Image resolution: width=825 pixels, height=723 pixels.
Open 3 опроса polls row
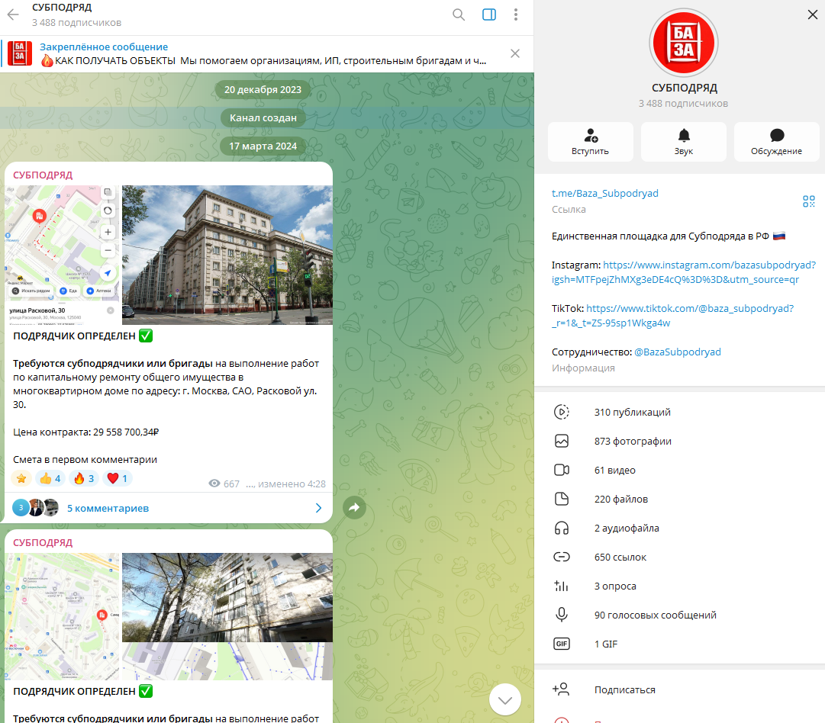(x=680, y=586)
